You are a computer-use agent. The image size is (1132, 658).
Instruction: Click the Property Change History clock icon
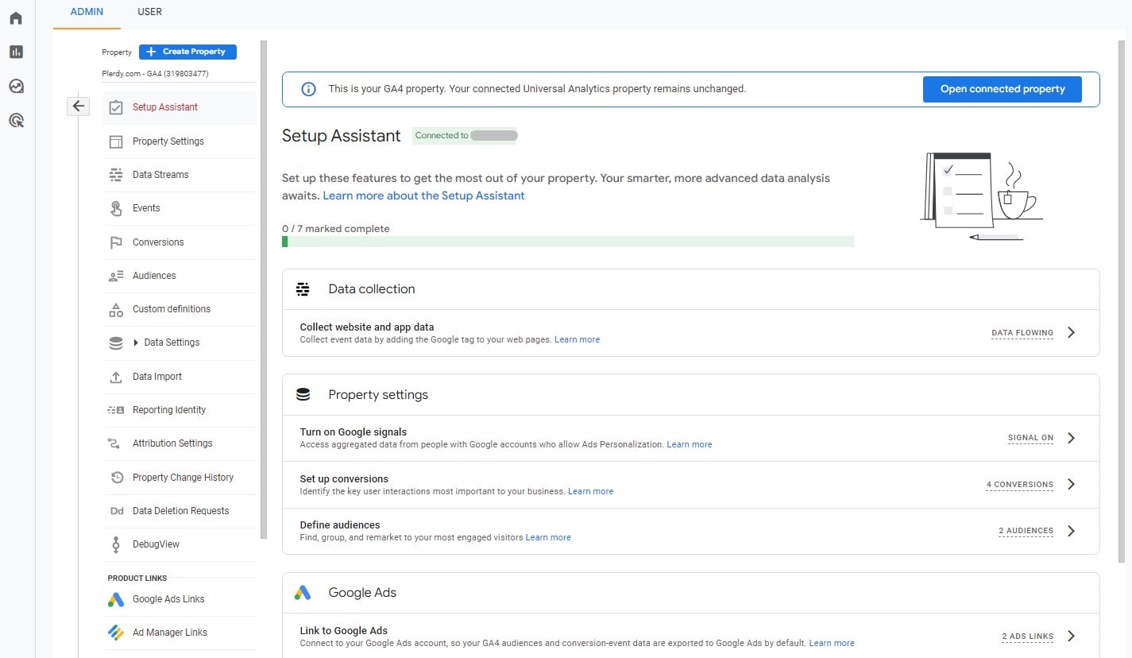point(117,478)
